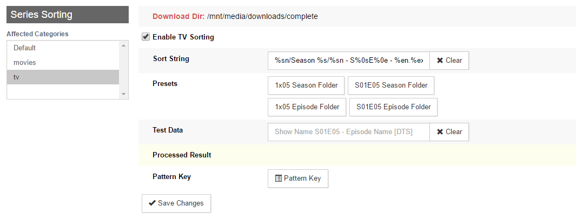Click the categories list down arrow
The image size is (576, 218).
(x=123, y=94)
